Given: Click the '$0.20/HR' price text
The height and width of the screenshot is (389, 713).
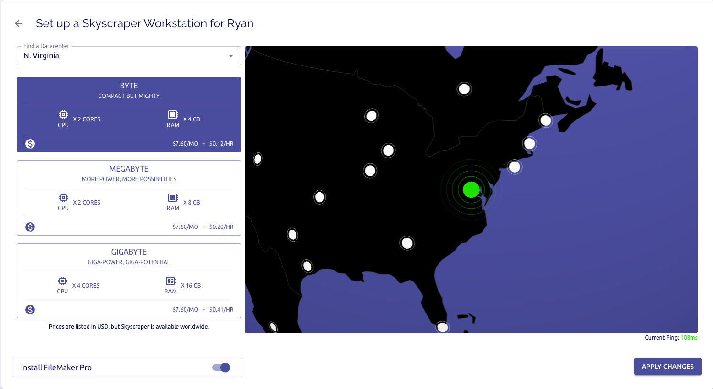Looking at the screenshot, I should coord(221,227).
